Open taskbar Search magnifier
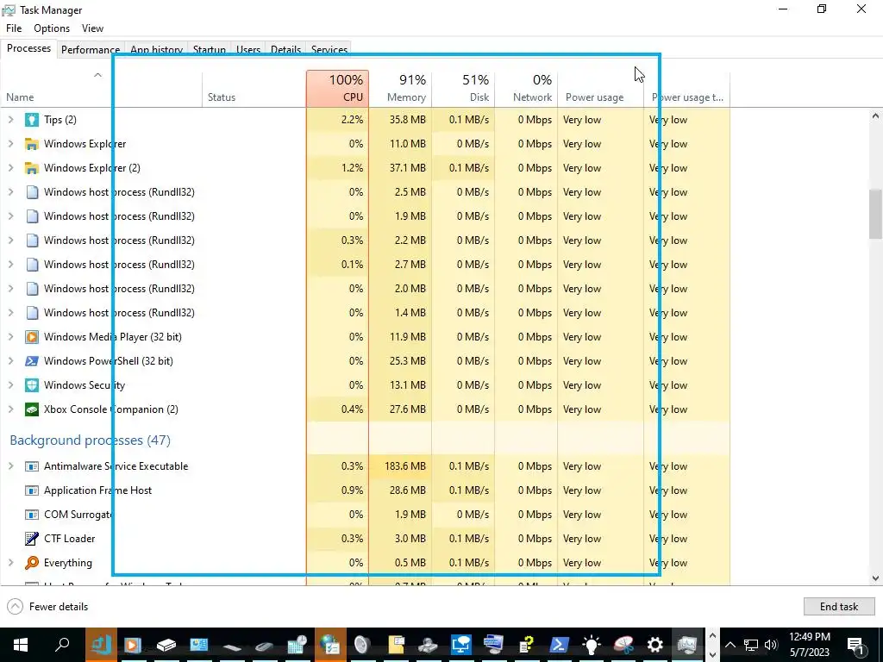883x662 pixels. click(62, 645)
